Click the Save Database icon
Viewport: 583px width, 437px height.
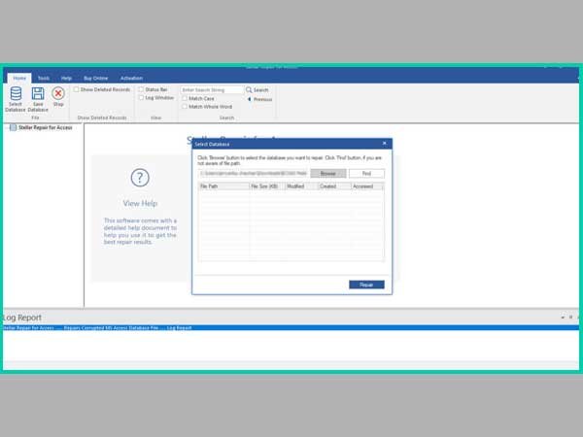point(38,93)
